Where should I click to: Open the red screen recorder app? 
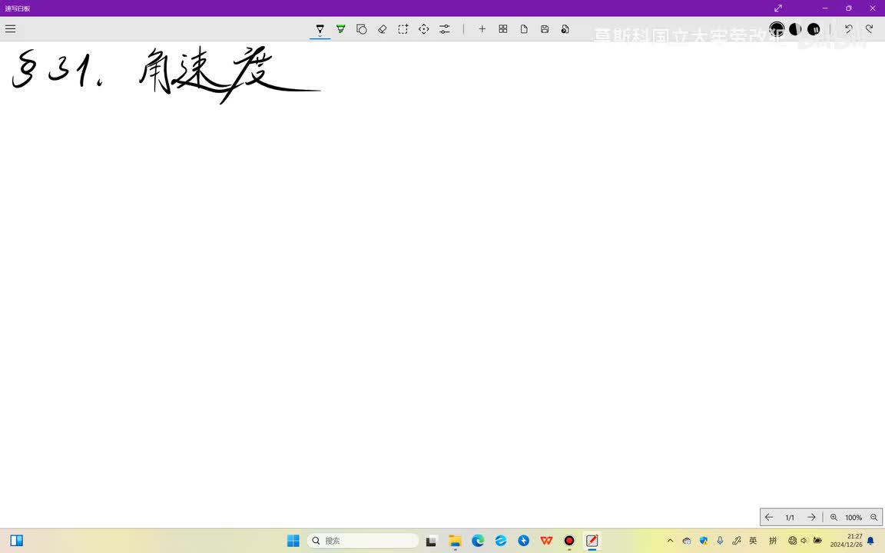click(569, 541)
